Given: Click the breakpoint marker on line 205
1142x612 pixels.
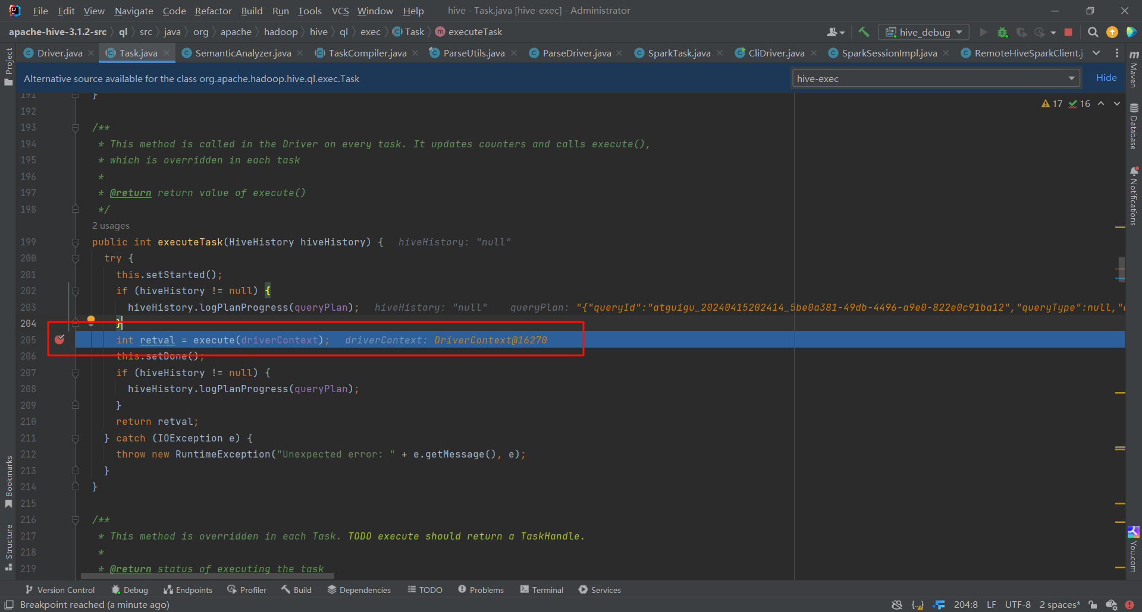Looking at the screenshot, I should tap(59, 339).
